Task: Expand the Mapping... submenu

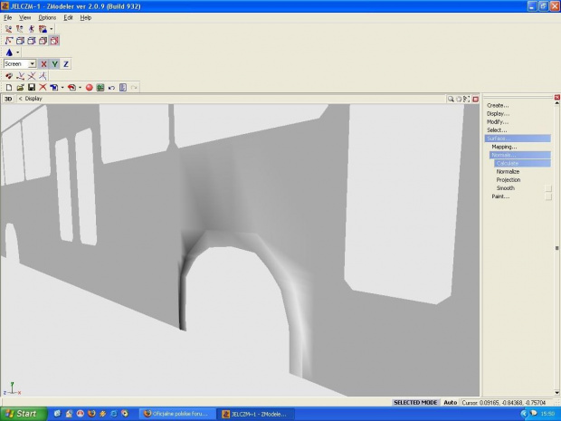Action: [504, 147]
